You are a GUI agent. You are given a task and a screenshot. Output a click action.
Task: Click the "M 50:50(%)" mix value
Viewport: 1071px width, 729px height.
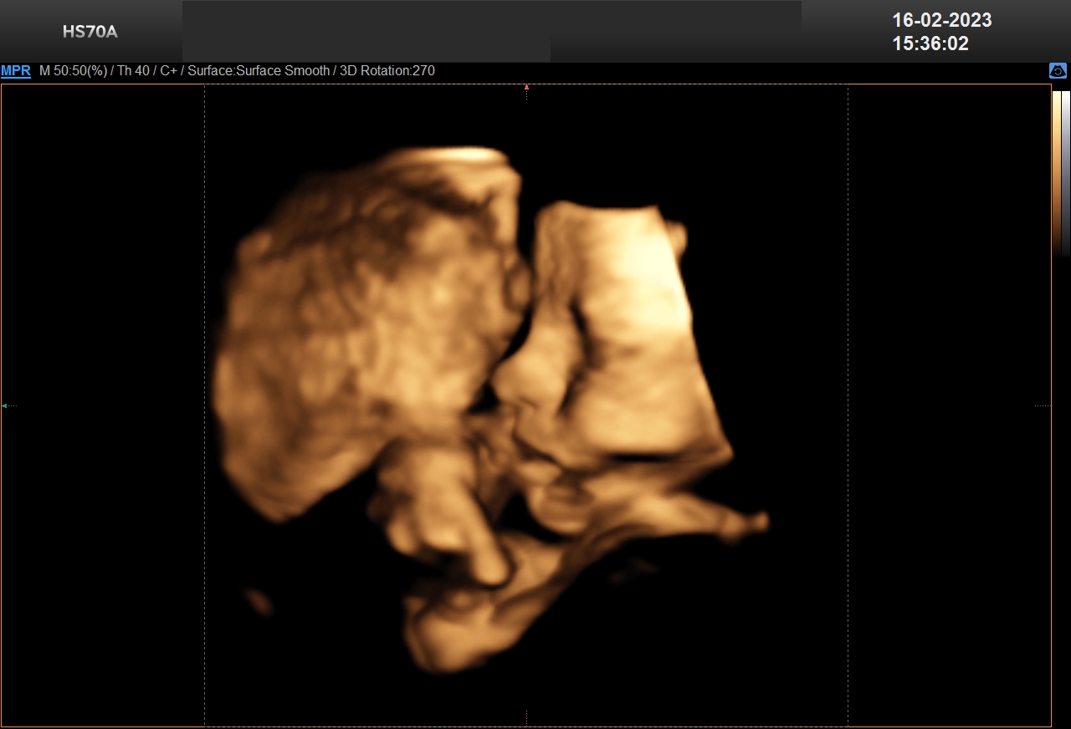tap(73, 71)
